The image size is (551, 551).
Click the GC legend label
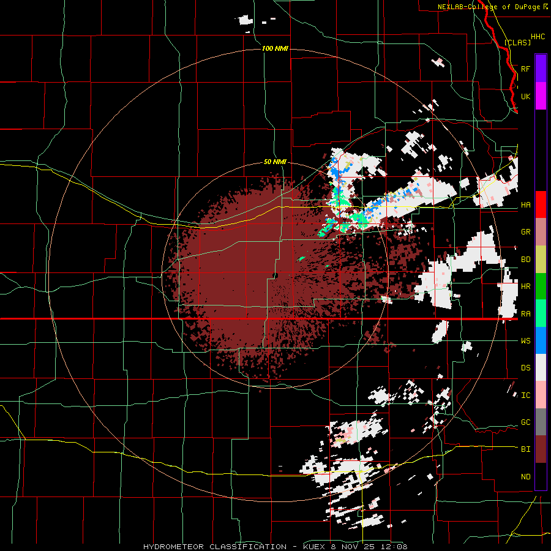click(525, 422)
